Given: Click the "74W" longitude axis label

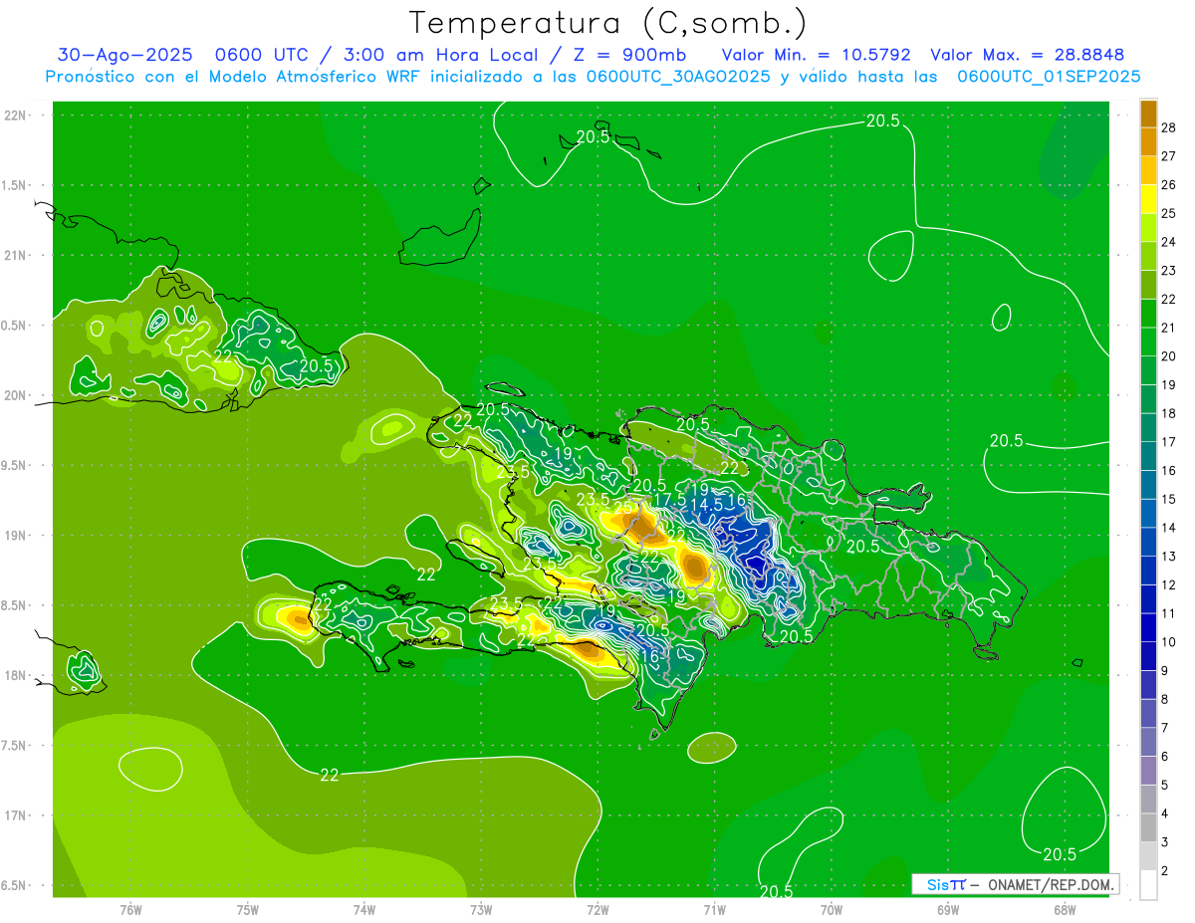Looking at the screenshot, I should (364, 910).
